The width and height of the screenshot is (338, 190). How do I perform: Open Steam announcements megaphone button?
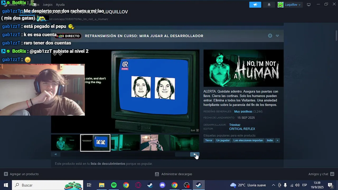click(x=255, y=5)
